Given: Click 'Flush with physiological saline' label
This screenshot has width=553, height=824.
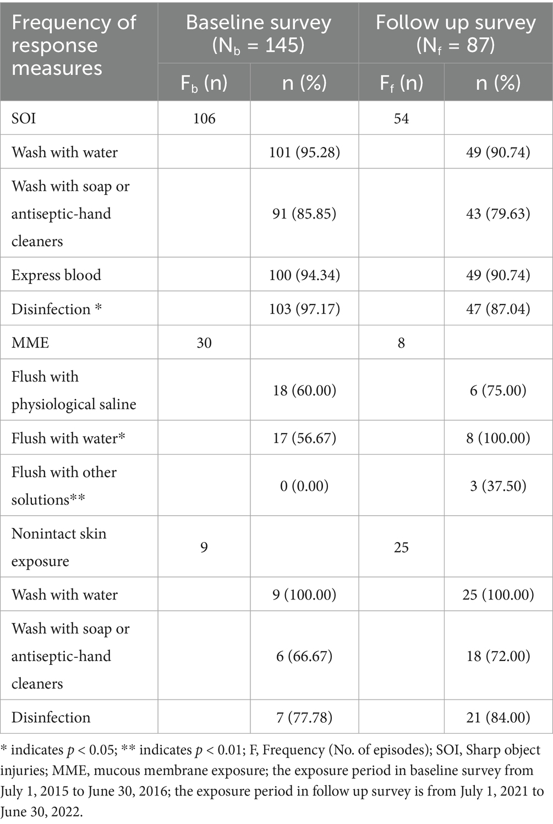Looking at the screenshot, I should pos(74,390).
